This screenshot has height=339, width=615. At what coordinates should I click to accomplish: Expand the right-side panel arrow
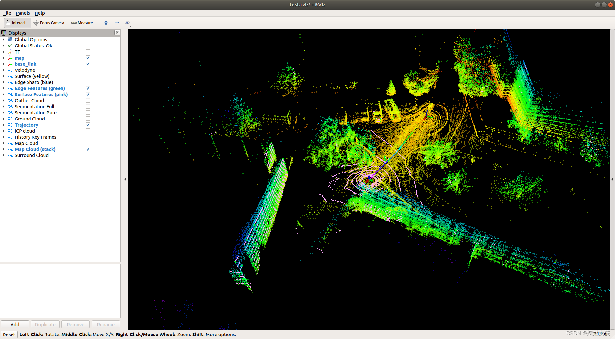(612, 179)
